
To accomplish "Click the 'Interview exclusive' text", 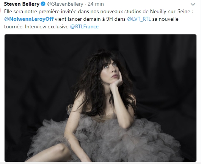I will (47, 26).
